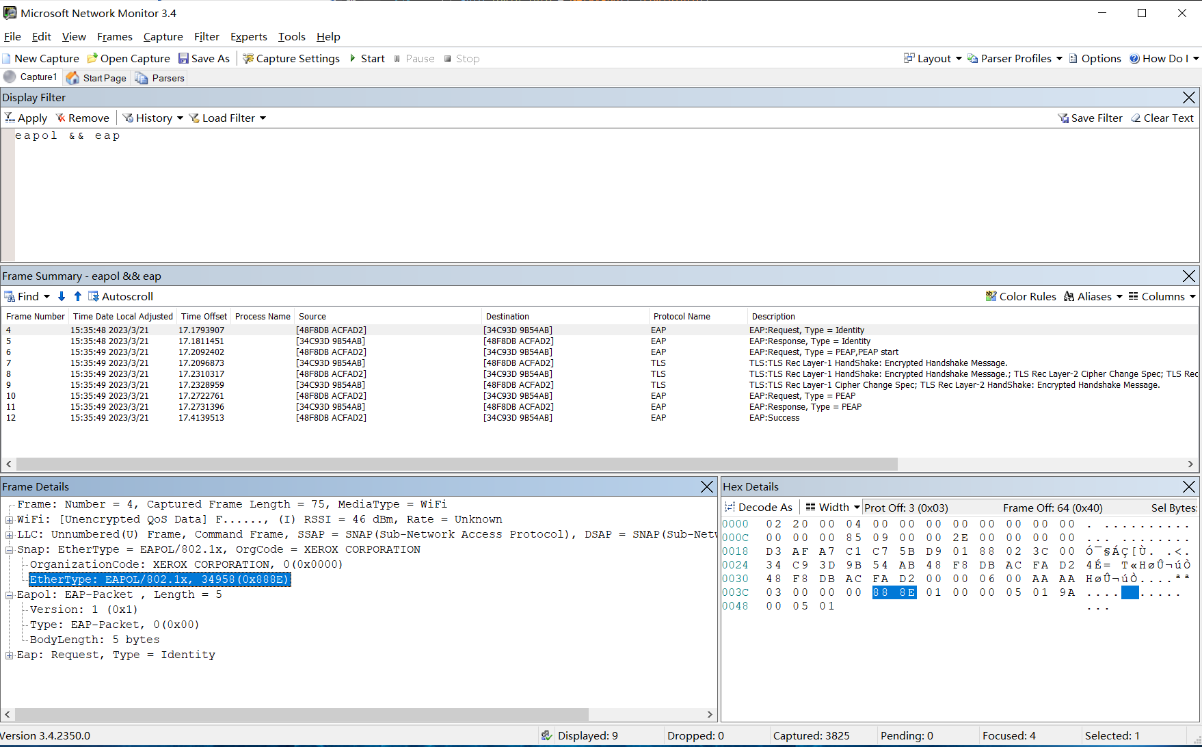
Task: Open Color Rules
Action: 1020,297
